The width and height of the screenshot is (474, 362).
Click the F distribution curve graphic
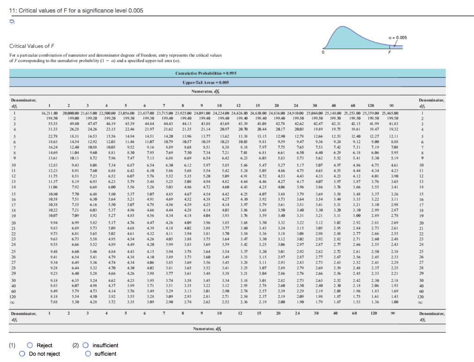coord(362,37)
